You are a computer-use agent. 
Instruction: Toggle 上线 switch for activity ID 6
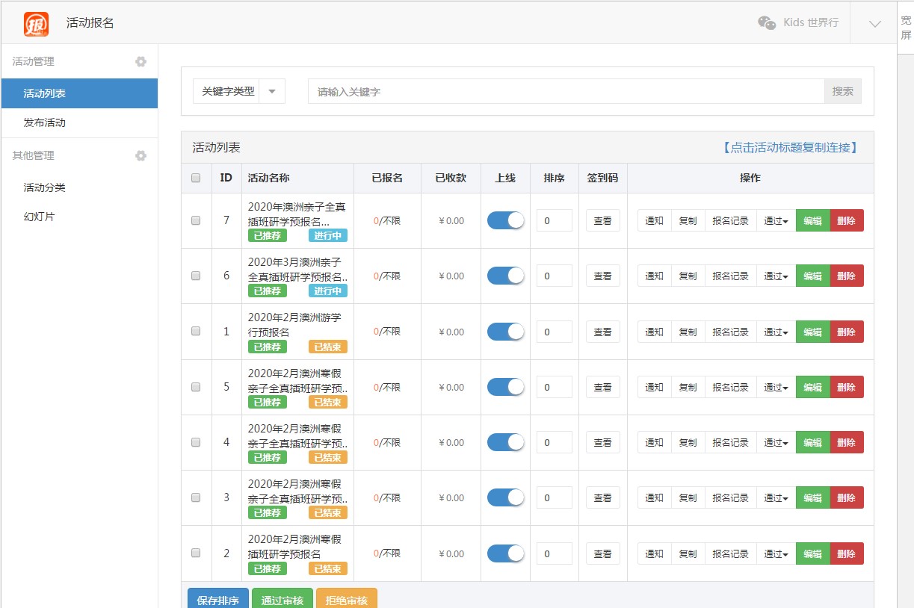(x=506, y=276)
